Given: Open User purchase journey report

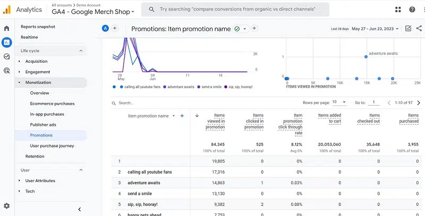Looking at the screenshot, I should tap(52, 146).
